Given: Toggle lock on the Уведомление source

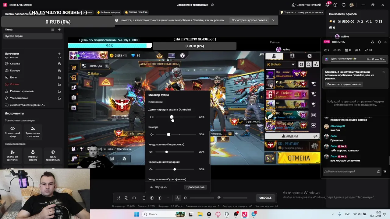Looking at the screenshot, I should pos(59,98).
